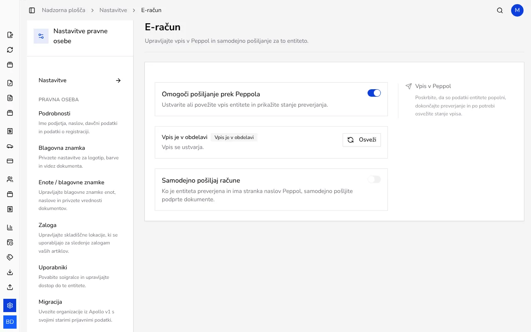The width and height of the screenshot is (531, 332).
Task: Open the document edit icon in left rail
Action: (10, 35)
